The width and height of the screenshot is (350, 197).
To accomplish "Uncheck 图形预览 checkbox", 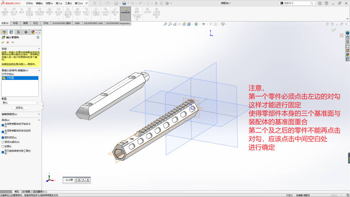I will 3,138.
